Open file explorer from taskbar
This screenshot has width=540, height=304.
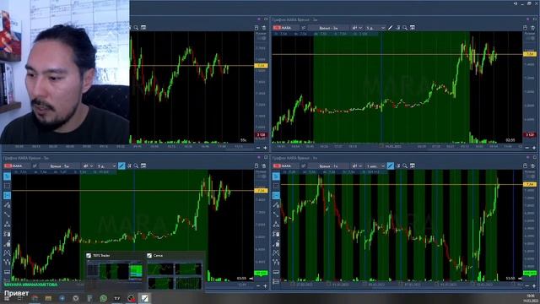point(48,298)
